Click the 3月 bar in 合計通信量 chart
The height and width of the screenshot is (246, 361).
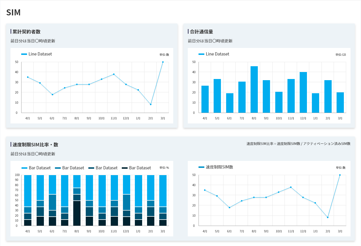pos(340,103)
